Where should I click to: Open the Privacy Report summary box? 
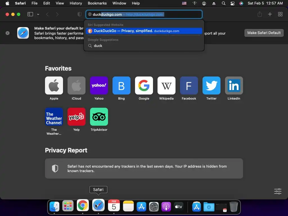click(x=144, y=168)
